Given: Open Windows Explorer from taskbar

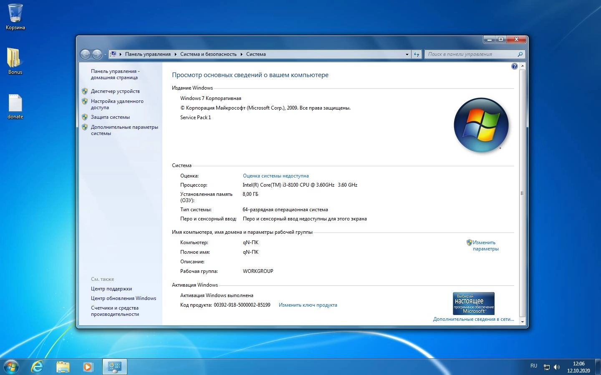Looking at the screenshot, I should 63,367.
